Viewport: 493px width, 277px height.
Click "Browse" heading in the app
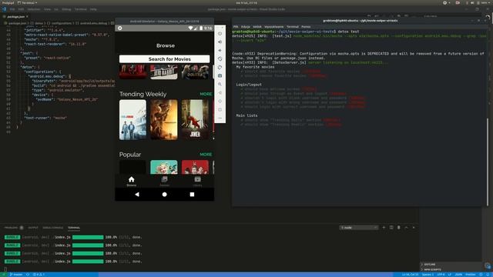[x=166, y=45]
